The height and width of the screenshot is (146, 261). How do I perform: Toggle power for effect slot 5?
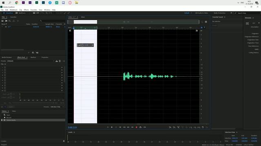click(x=5, y=77)
